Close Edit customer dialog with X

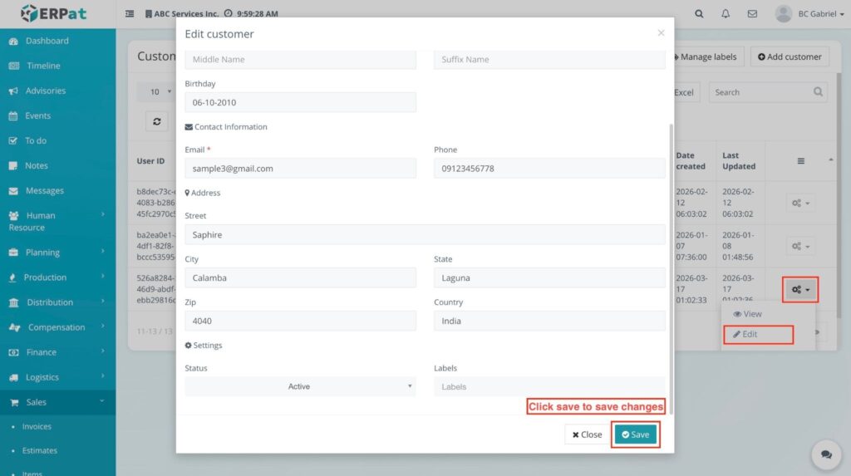pyautogui.click(x=661, y=33)
